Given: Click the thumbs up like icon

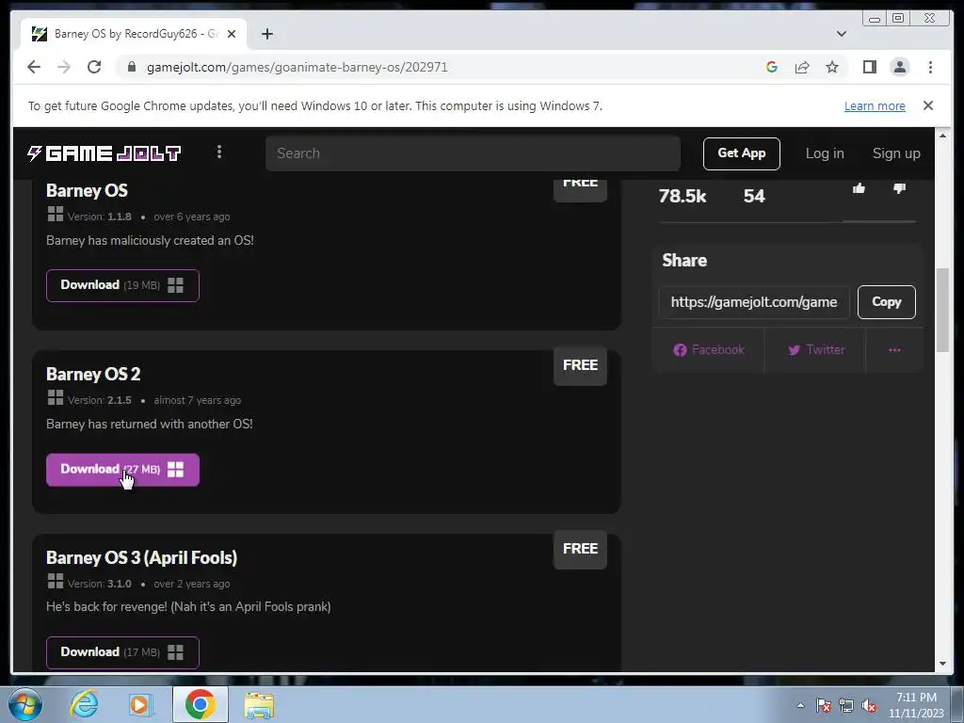Looking at the screenshot, I should tap(859, 188).
